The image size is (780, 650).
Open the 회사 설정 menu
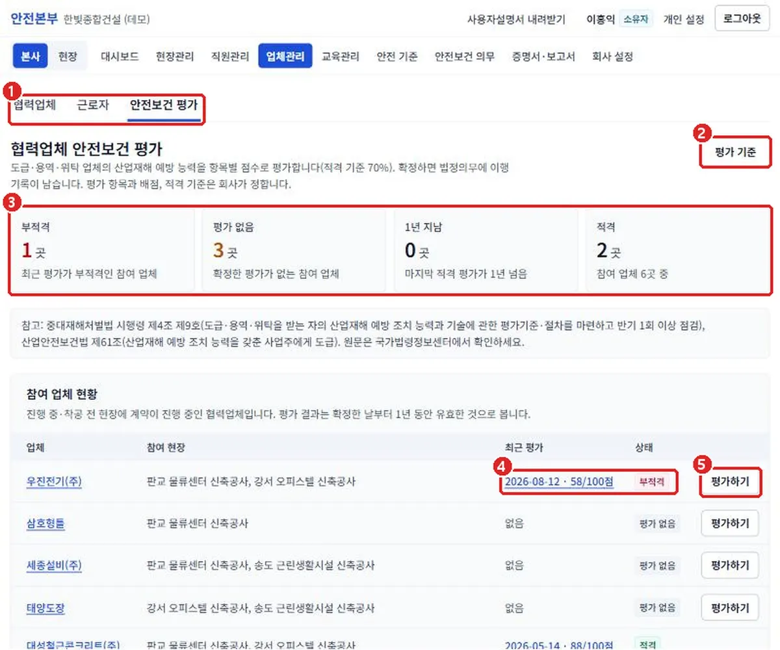[612, 57]
